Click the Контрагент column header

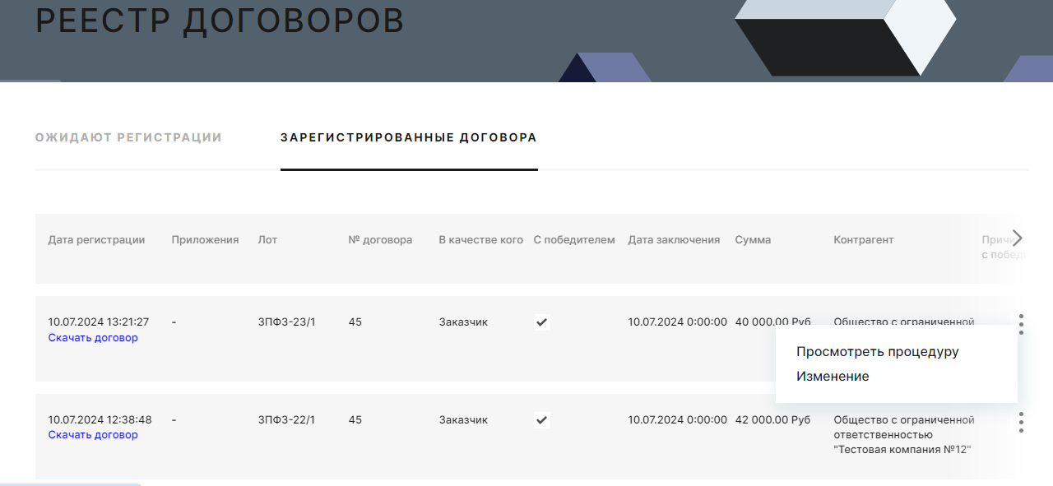pyautogui.click(x=863, y=240)
